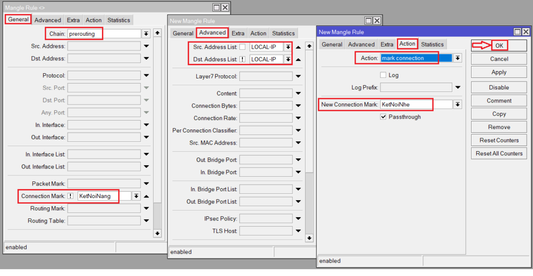Open the Action mark connection dropdown

pos(458,58)
